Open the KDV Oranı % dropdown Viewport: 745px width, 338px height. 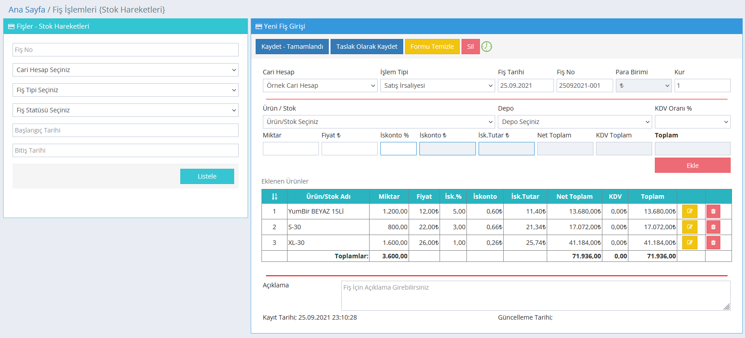693,122
